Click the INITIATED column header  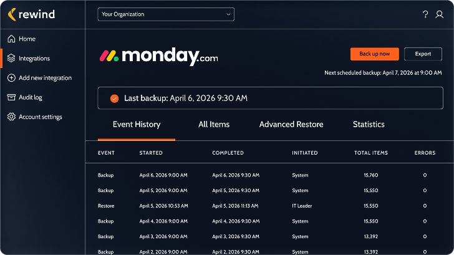tap(304, 153)
